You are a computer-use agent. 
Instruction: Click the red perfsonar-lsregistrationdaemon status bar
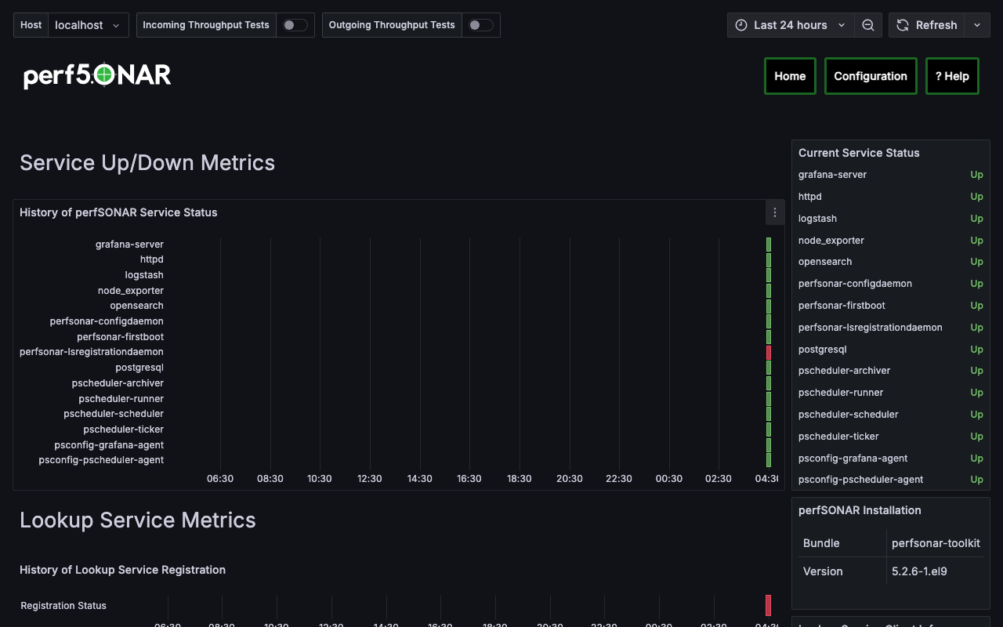(769, 353)
